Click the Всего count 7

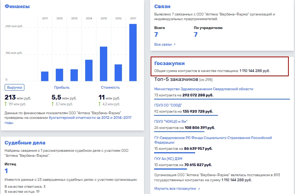(x=156, y=34)
